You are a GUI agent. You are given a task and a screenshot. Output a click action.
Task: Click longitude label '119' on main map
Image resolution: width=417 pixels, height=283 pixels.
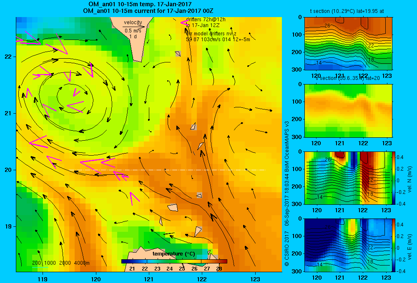coord(43,279)
